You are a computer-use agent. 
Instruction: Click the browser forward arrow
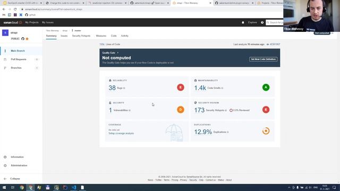(x=10, y=10)
